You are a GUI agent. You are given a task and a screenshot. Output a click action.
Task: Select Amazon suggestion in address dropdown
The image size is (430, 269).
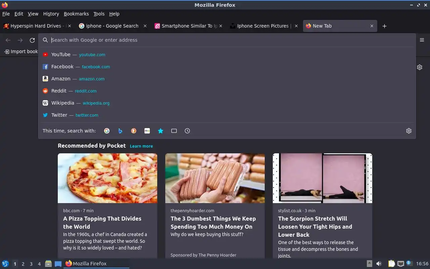tap(227, 79)
